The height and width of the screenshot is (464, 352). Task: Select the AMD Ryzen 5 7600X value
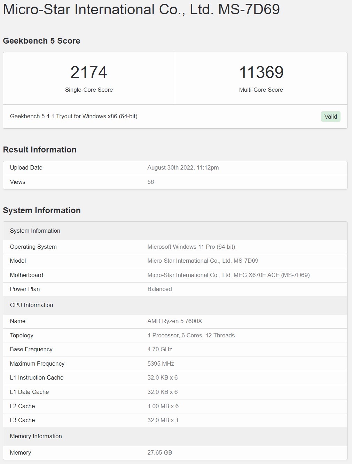[x=175, y=321]
